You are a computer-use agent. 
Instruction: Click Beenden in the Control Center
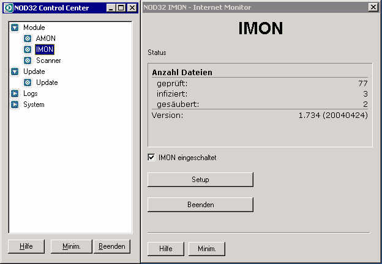tap(112, 246)
